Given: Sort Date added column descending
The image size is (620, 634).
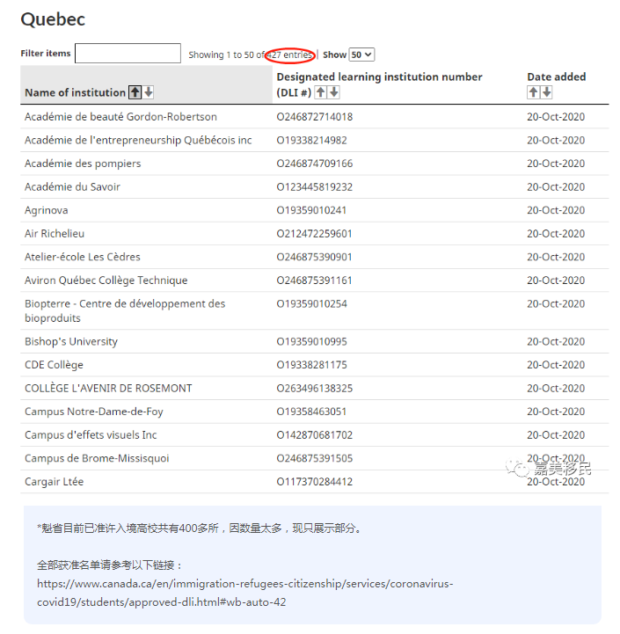Looking at the screenshot, I should [546, 92].
